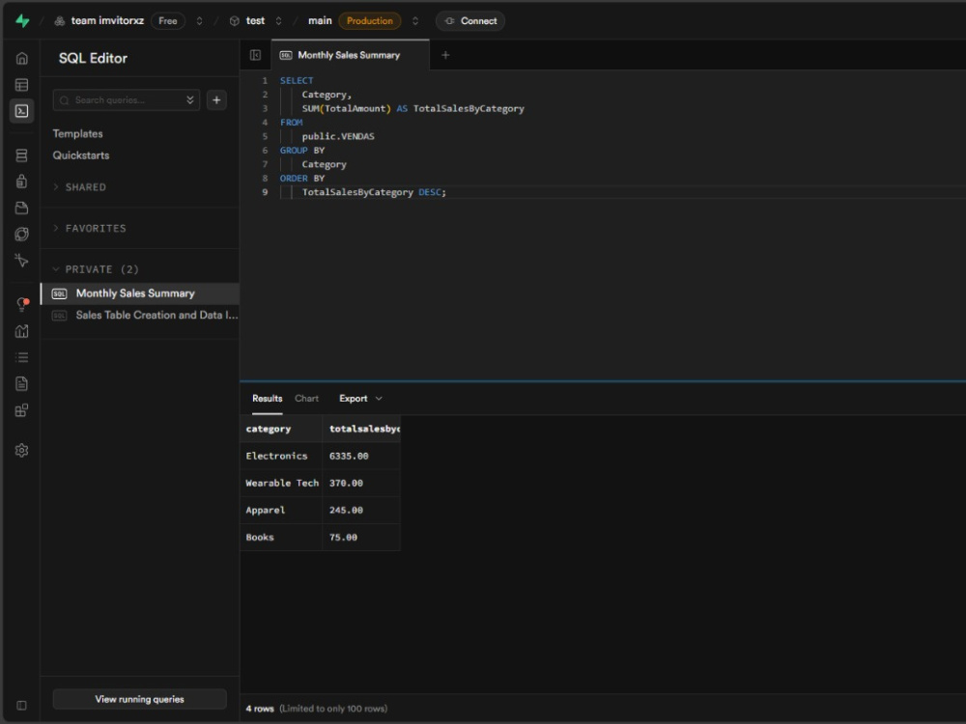This screenshot has width=966, height=724.
Task: Collapse the PRIVATE (2) section
Action: pyautogui.click(x=96, y=269)
